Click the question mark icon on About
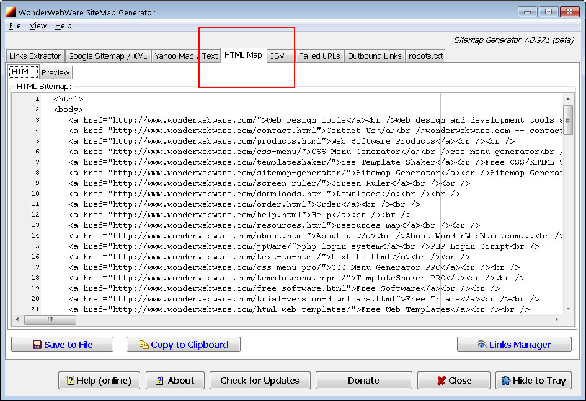The width and height of the screenshot is (586, 401). 159,381
